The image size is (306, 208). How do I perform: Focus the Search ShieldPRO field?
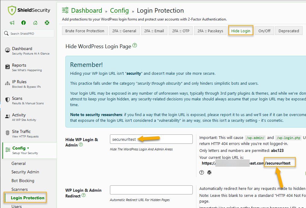(28, 33)
